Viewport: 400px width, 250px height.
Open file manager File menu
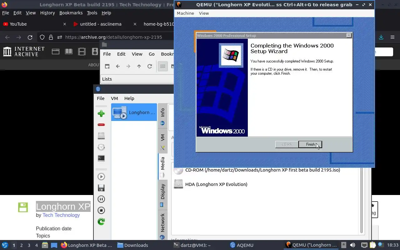coord(107,54)
